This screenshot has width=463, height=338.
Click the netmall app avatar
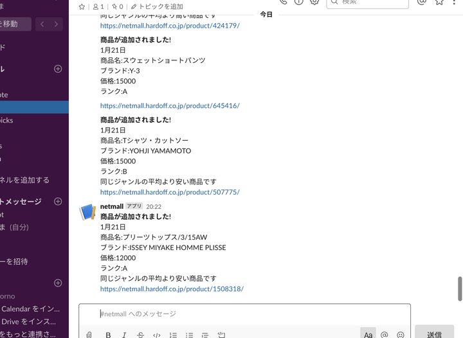[x=87, y=212]
